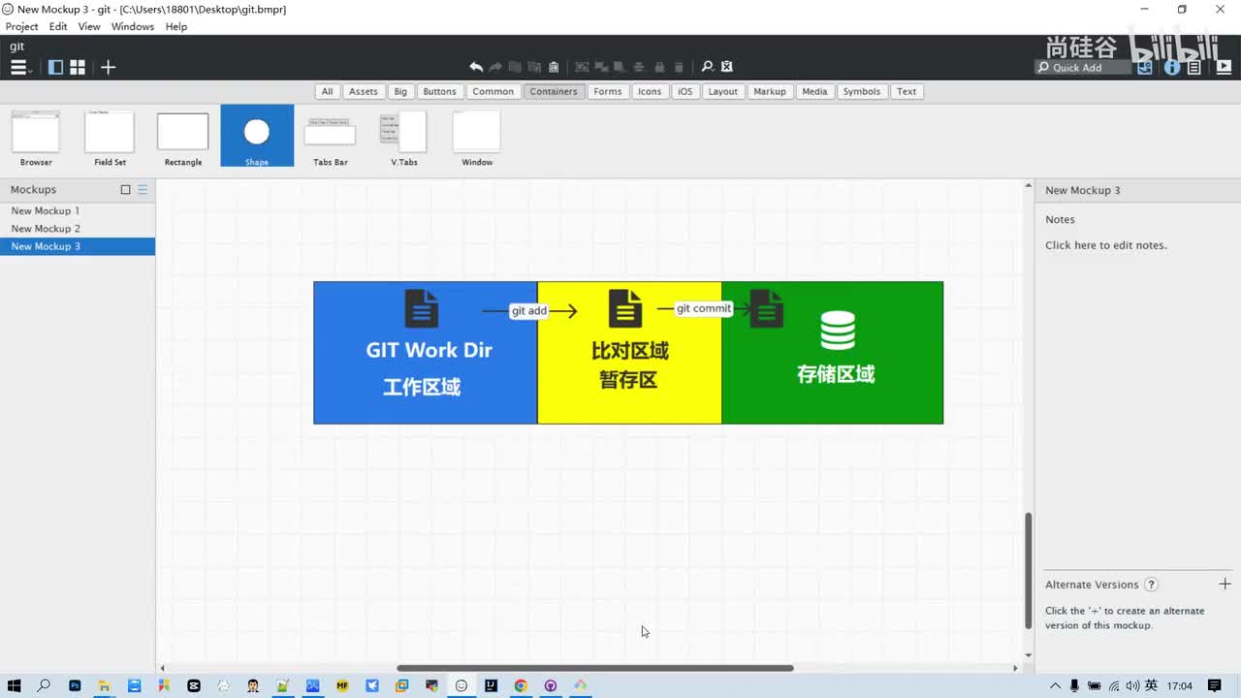1241x698 pixels.
Task: Show the Media category
Action: click(815, 91)
